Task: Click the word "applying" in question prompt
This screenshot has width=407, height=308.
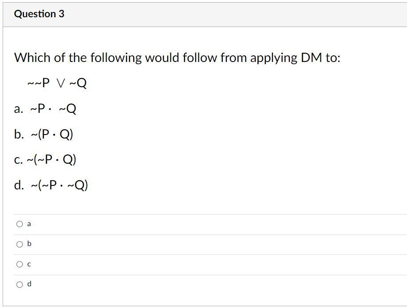Action: click(x=273, y=58)
